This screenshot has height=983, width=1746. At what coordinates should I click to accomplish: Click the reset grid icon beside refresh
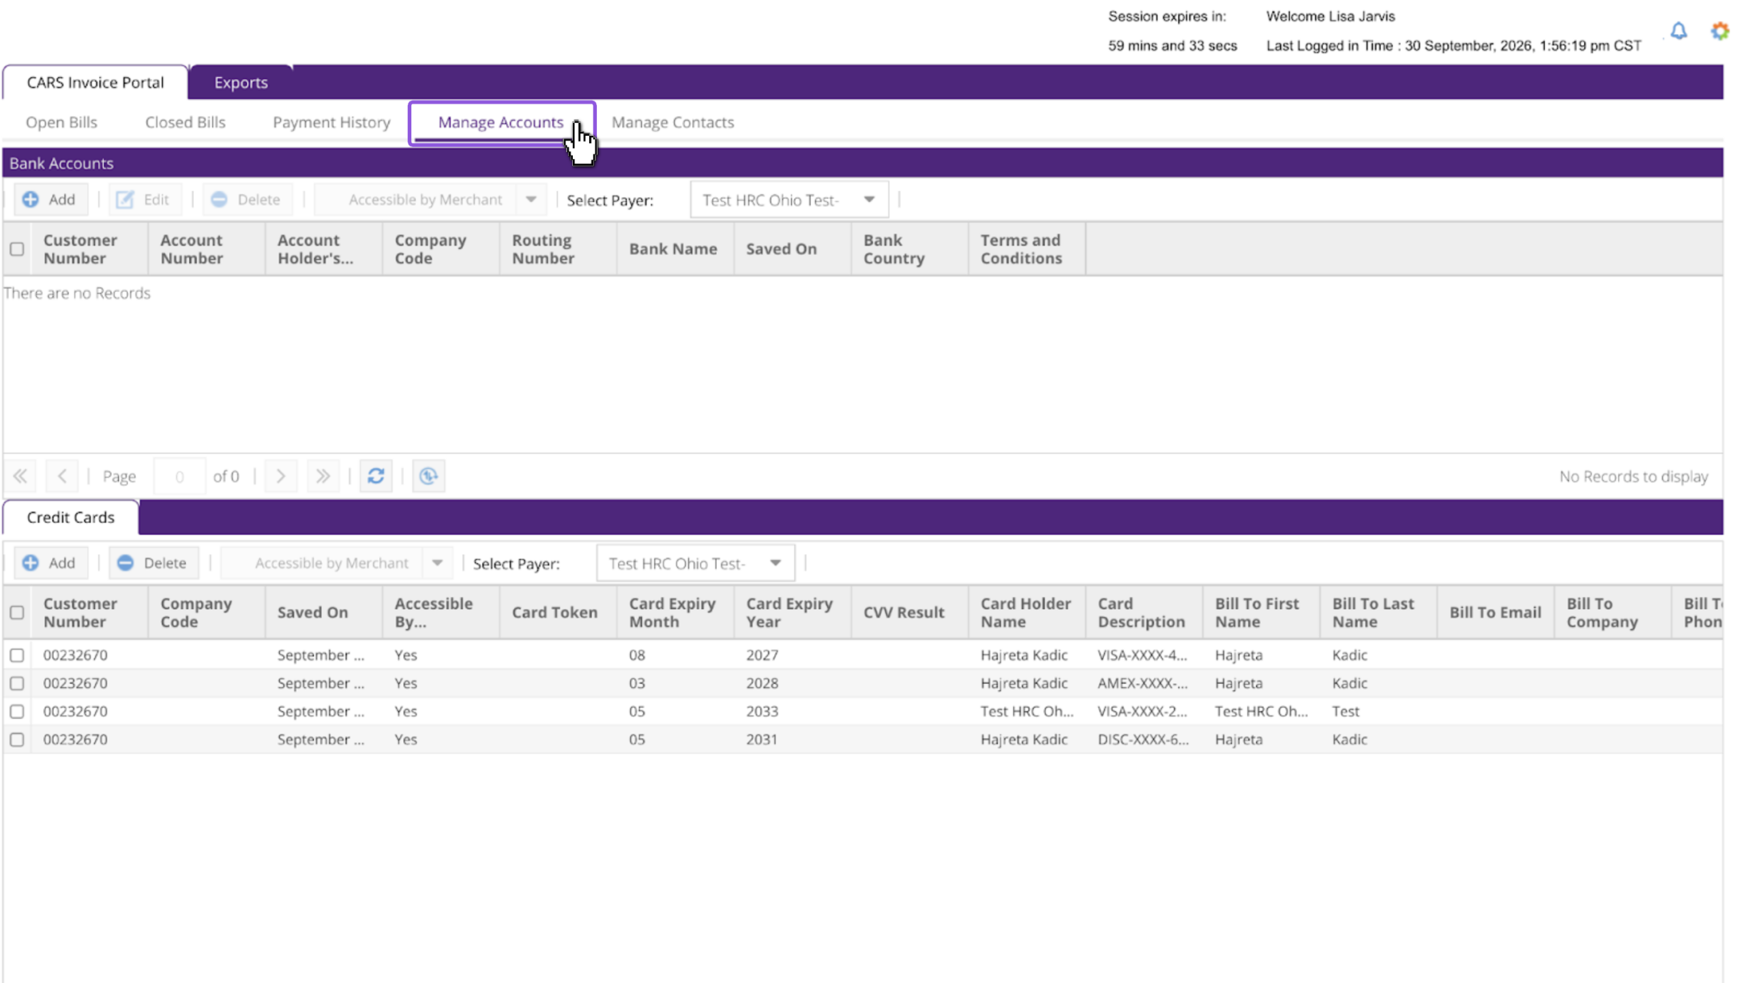428,475
